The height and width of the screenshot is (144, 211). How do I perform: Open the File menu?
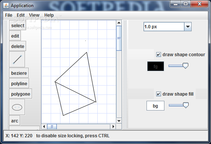click(9, 15)
